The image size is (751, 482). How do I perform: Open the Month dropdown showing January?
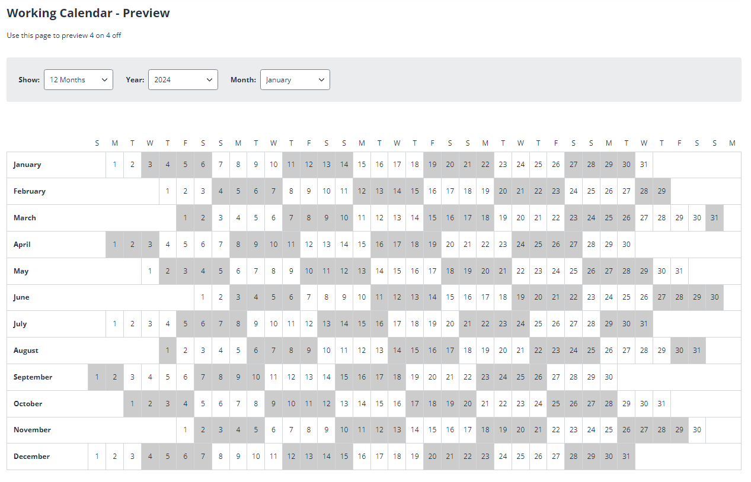click(x=295, y=79)
